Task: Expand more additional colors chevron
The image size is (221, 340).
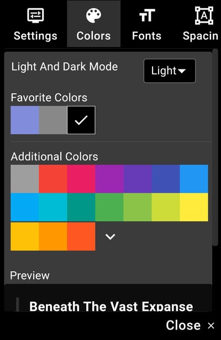Action: (110, 237)
